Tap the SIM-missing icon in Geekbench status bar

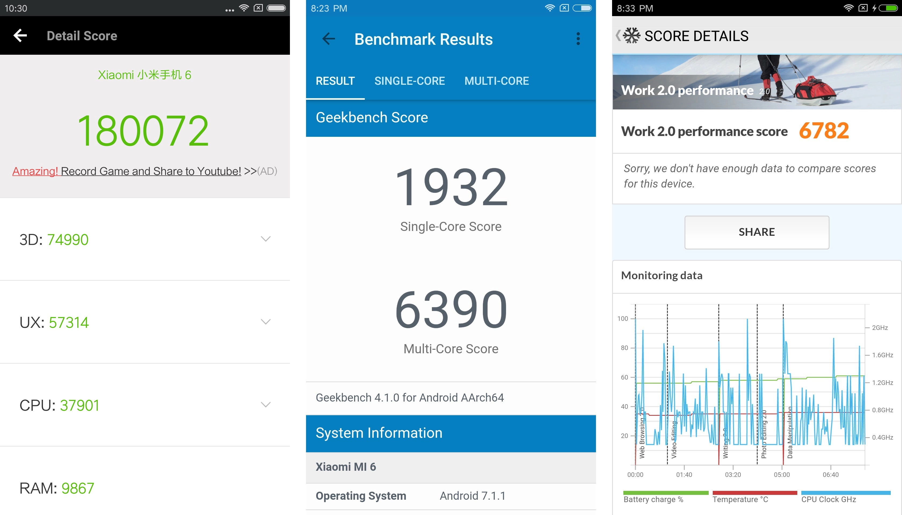[564, 8]
